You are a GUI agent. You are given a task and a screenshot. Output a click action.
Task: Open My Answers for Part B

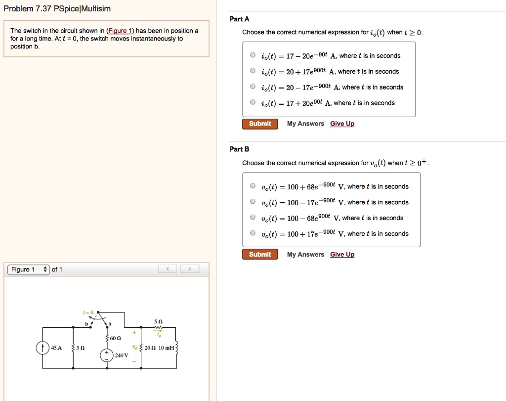coord(305,254)
